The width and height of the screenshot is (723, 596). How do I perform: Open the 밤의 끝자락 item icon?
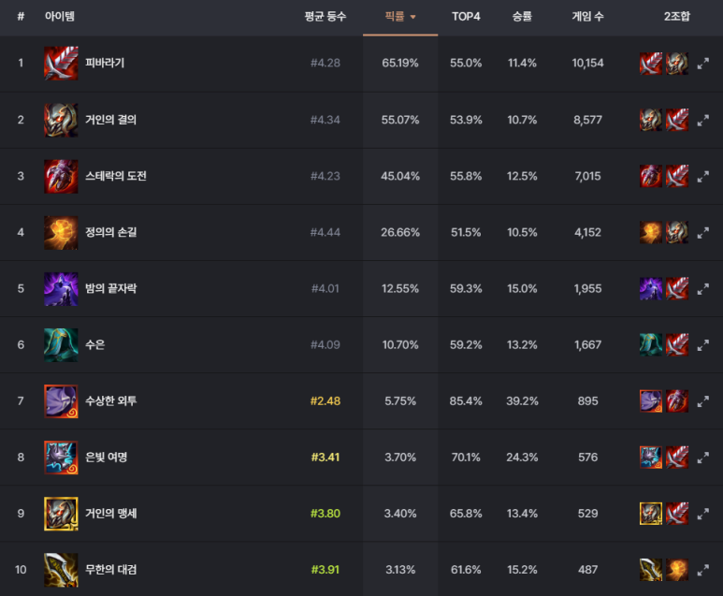(61, 289)
